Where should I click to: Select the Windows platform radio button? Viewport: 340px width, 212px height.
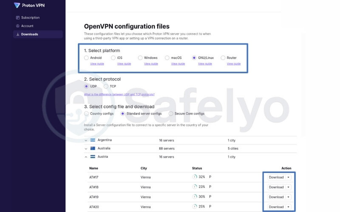140,58
